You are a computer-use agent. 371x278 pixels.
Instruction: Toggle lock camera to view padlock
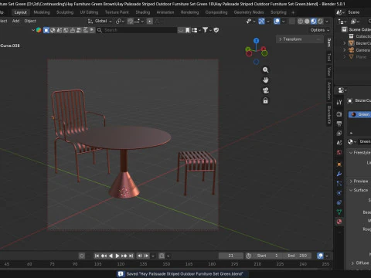click(265, 100)
